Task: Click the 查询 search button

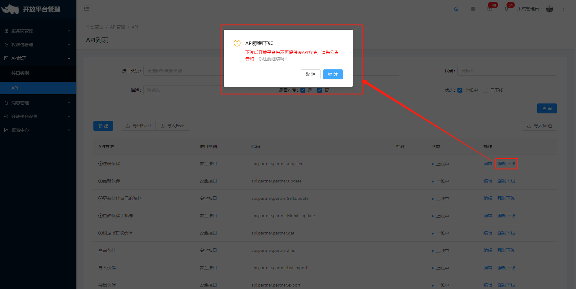Action: click(x=547, y=108)
